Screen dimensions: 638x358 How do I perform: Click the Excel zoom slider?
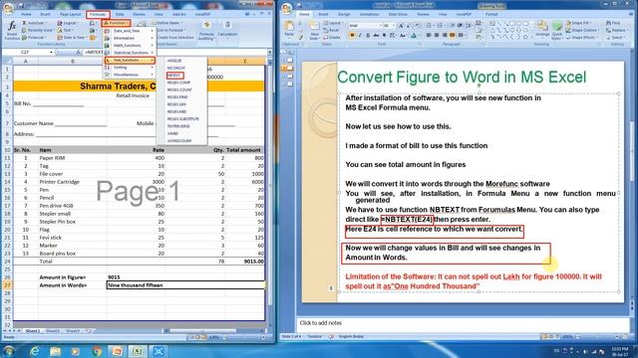[x=243, y=338]
